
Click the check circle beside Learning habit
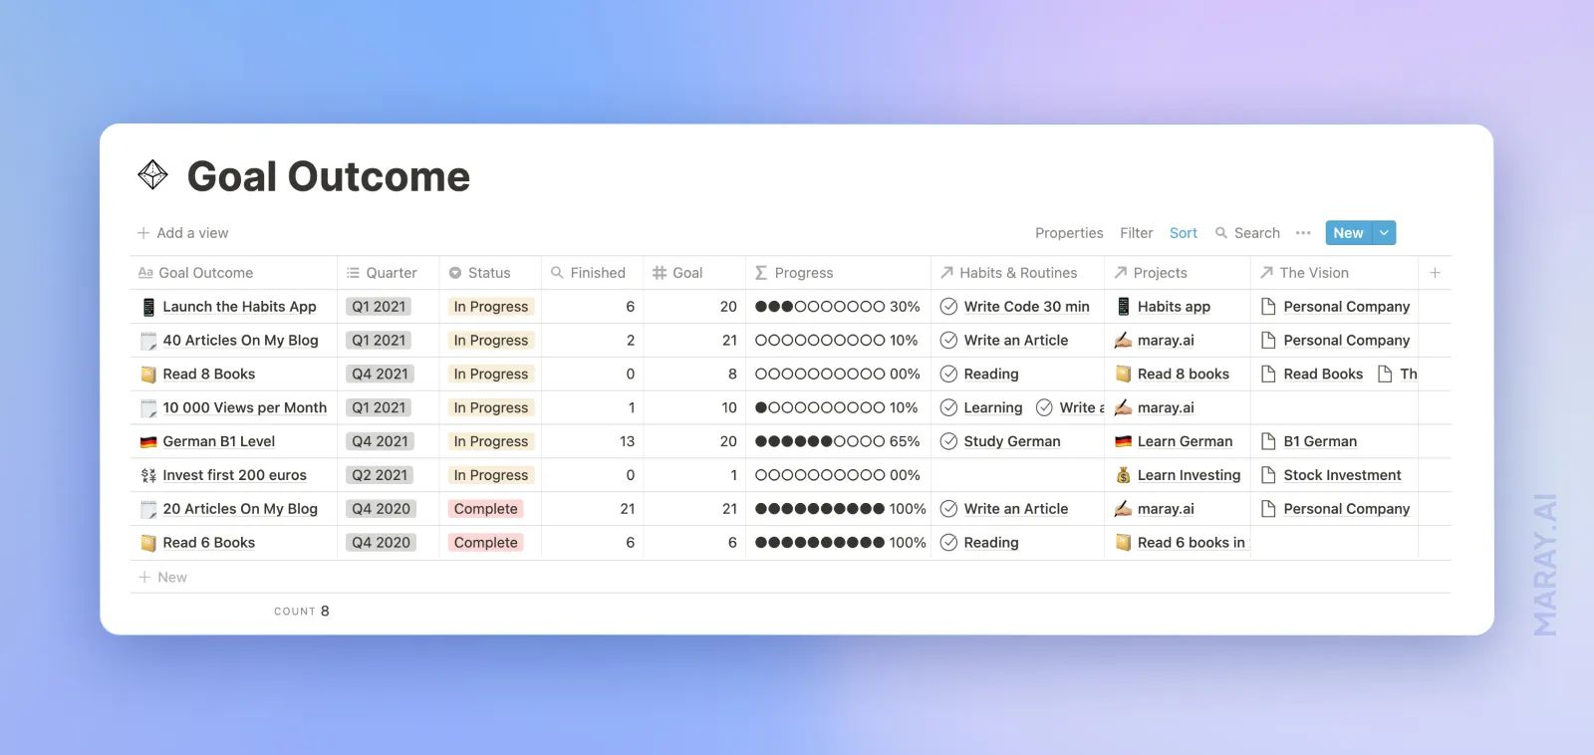tap(948, 408)
